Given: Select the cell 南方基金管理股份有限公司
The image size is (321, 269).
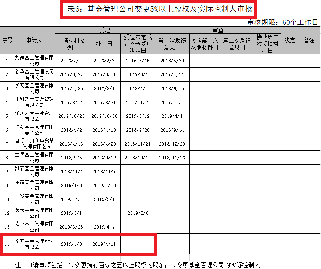Looking at the screenshot, I should [34, 244].
